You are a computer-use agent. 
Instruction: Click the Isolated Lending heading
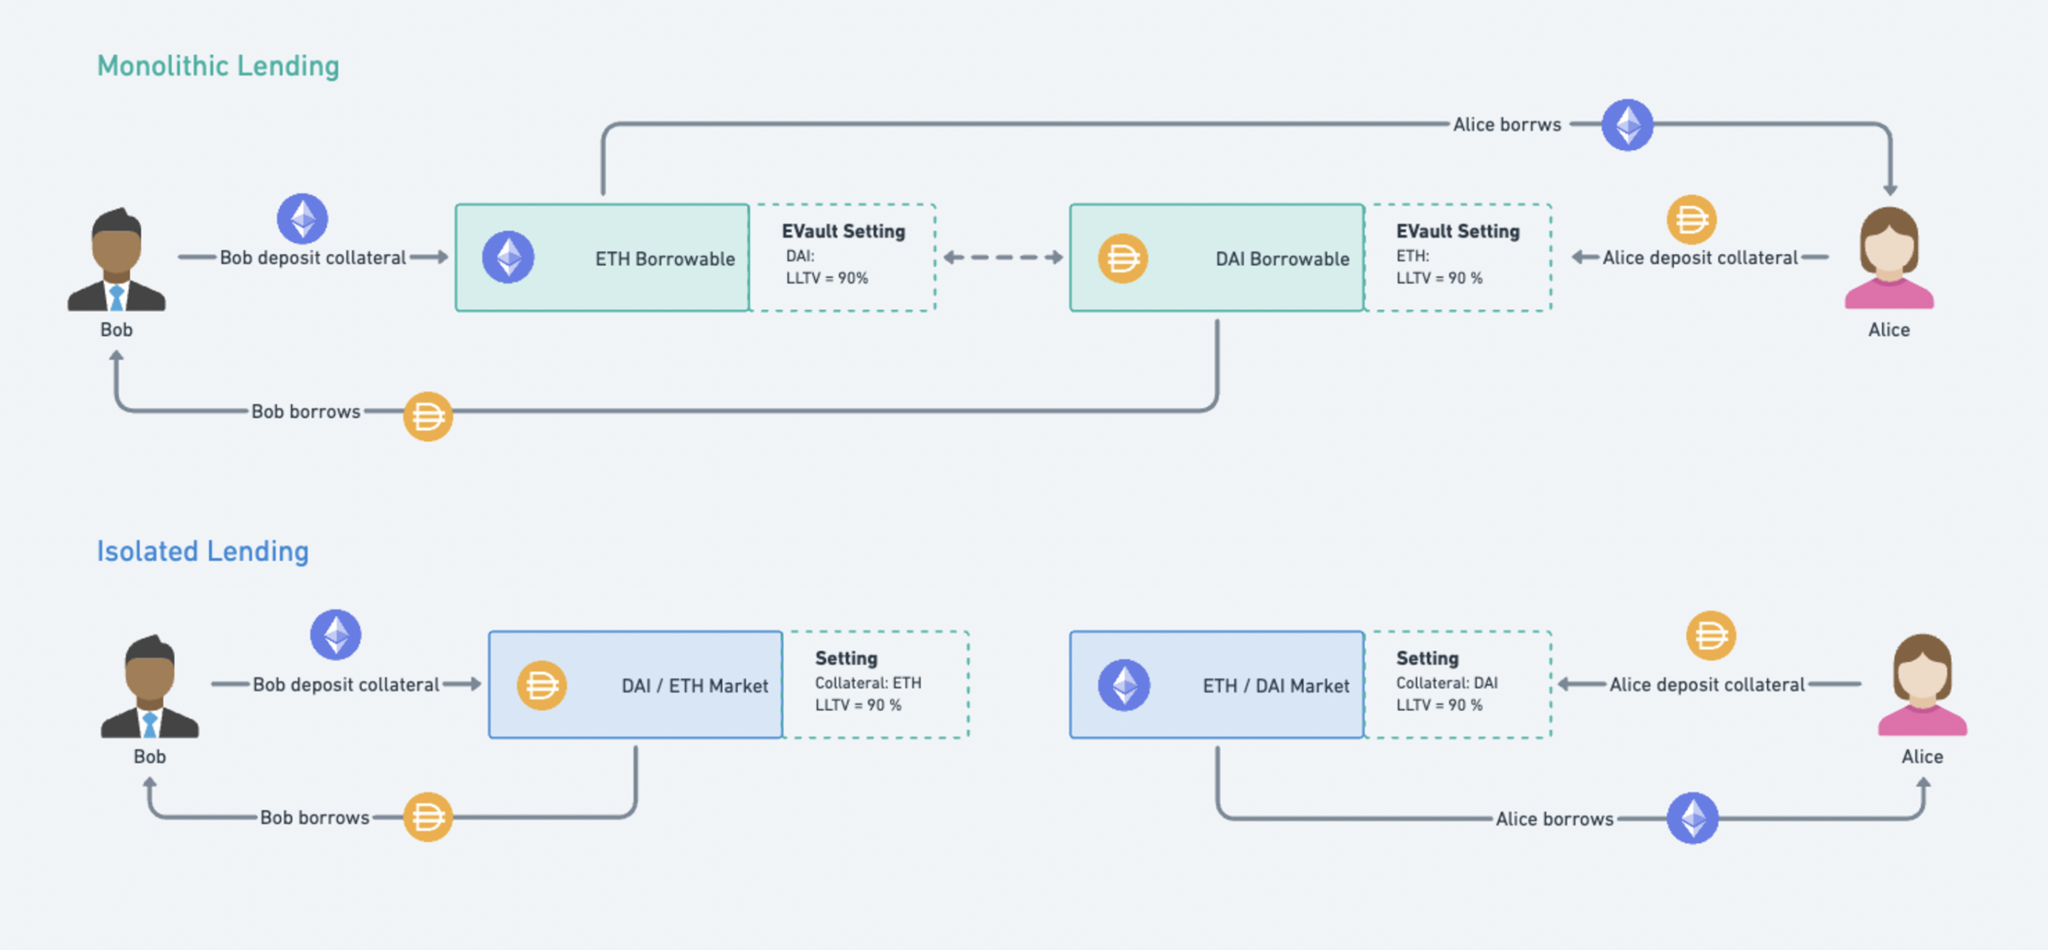click(203, 551)
